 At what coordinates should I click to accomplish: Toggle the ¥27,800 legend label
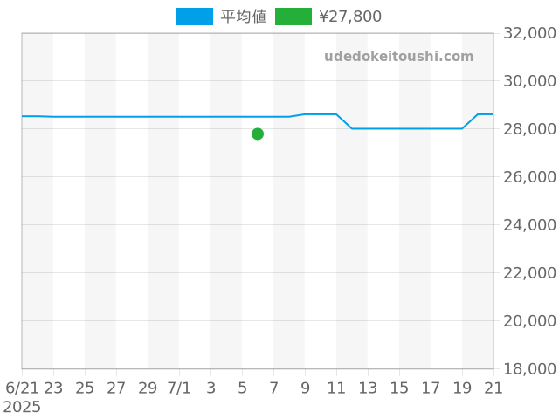coord(350,17)
